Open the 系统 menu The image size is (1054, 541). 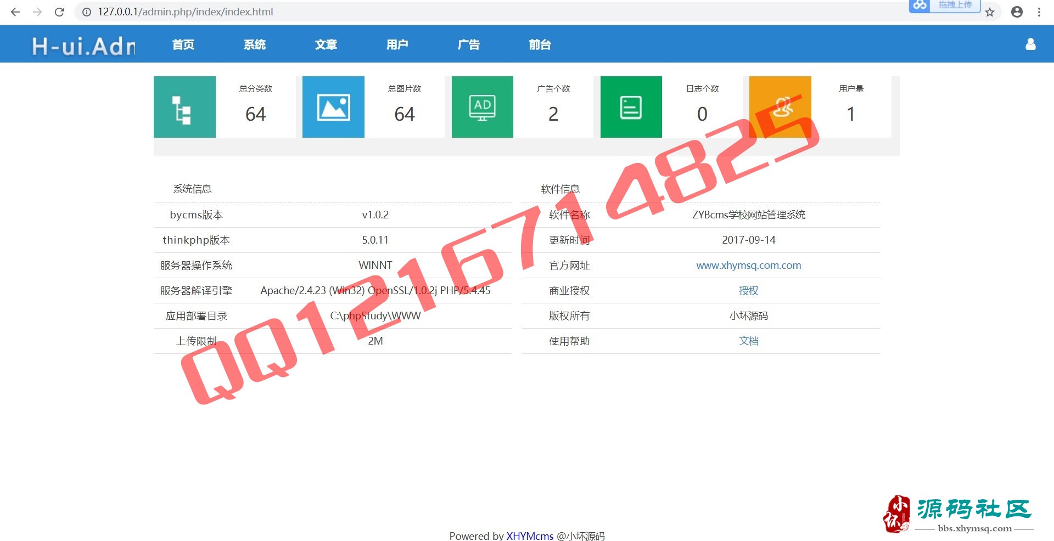pos(255,44)
